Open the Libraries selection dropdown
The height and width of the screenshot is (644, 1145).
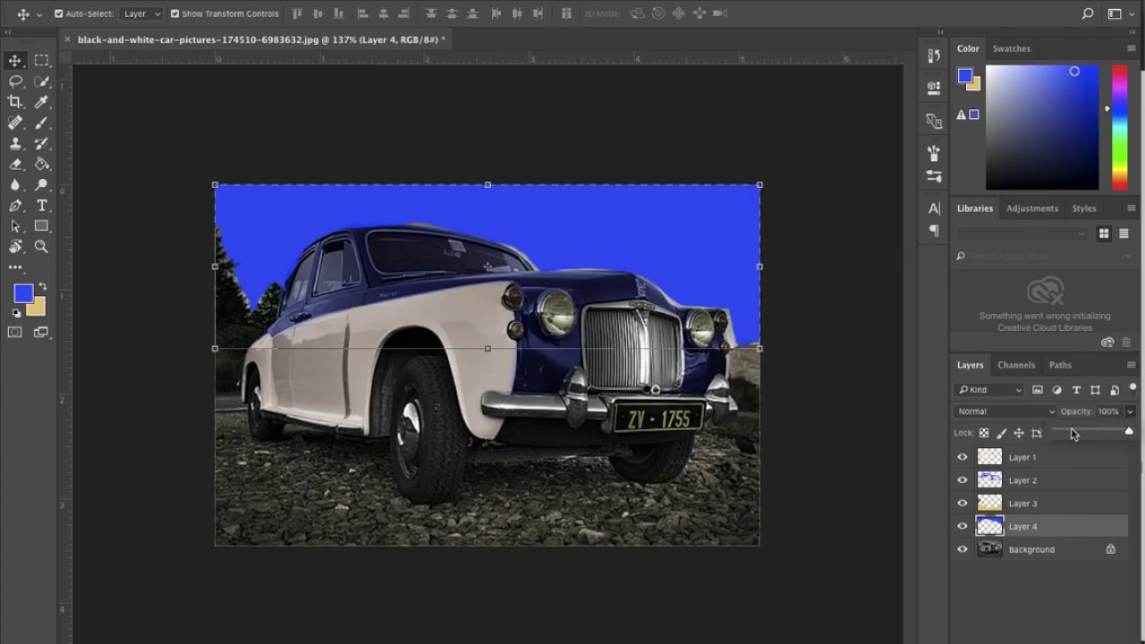point(1022,233)
